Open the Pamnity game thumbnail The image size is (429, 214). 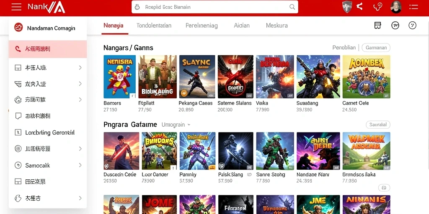coord(197,151)
